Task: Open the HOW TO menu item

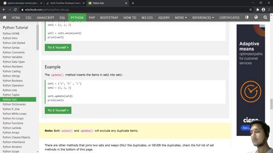Action: (x=130, y=17)
